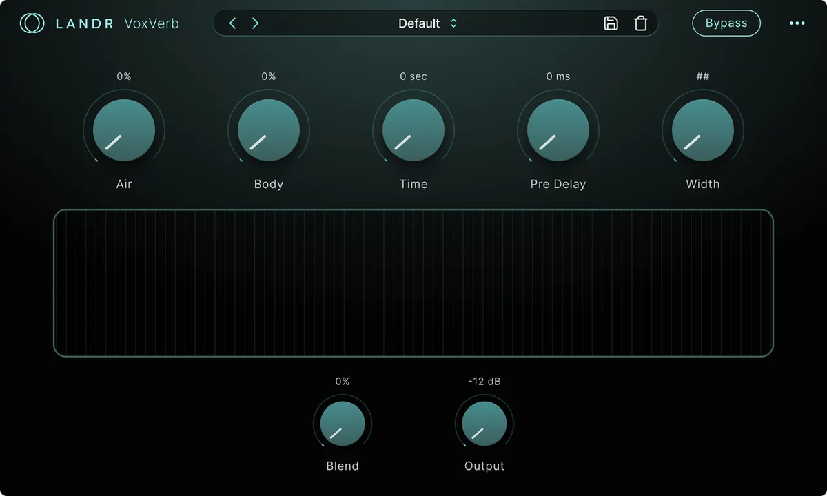Click the preset selector chevrons
The image size is (827, 496).
coord(453,23)
